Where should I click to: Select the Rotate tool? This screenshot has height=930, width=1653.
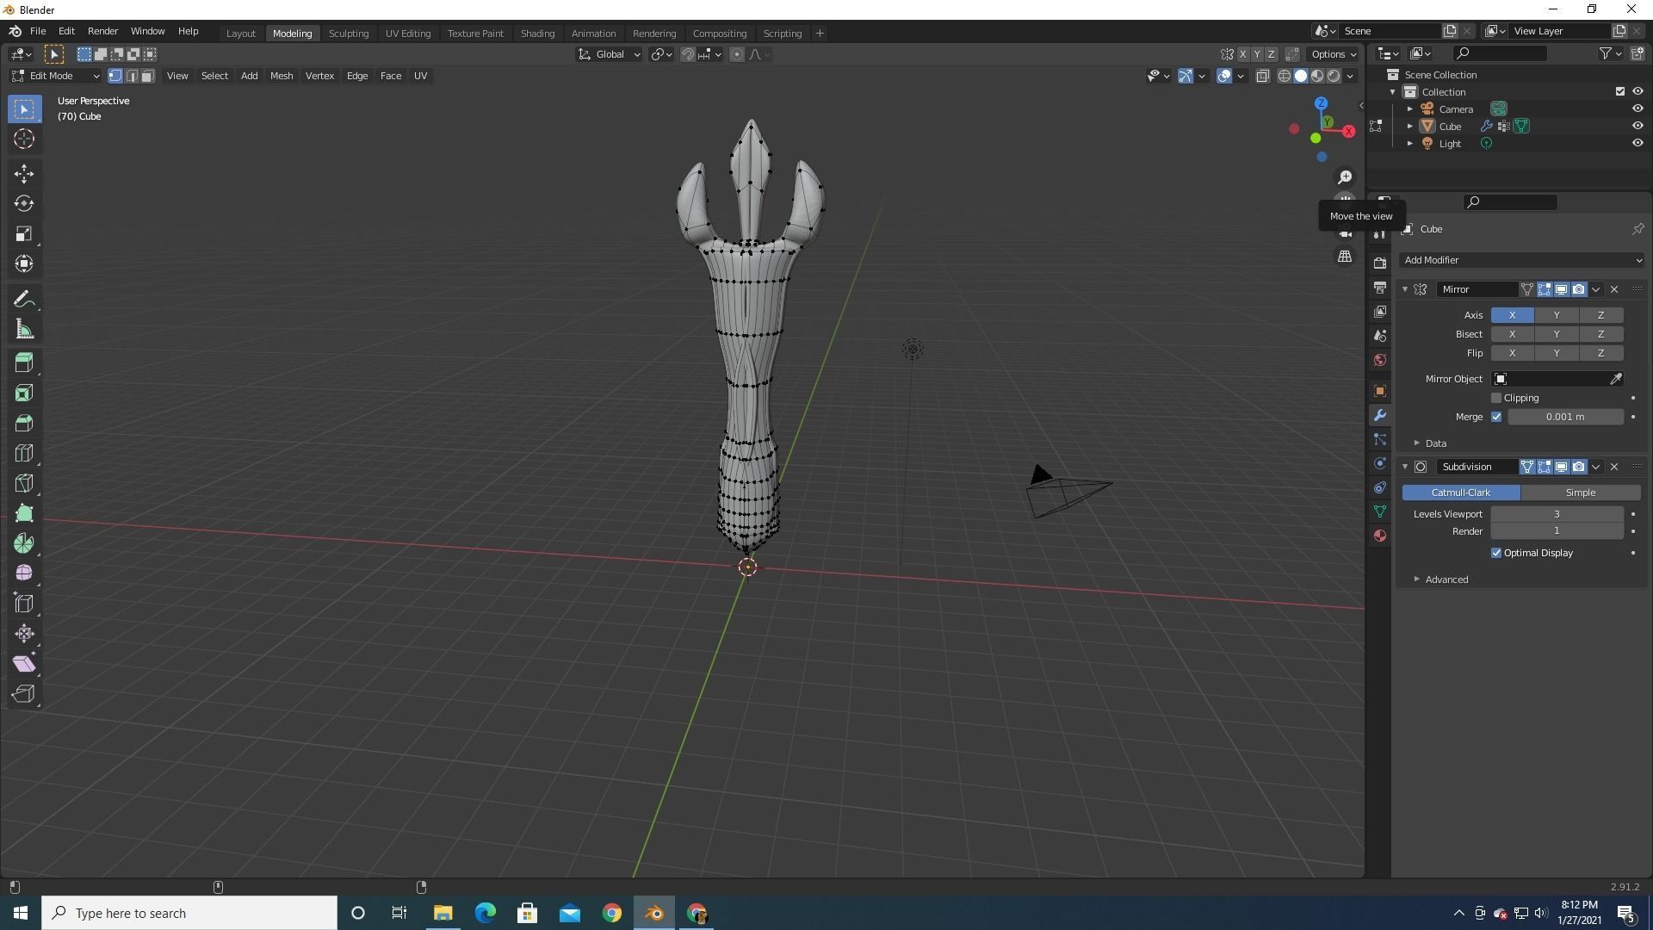click(x=24, y=203)
